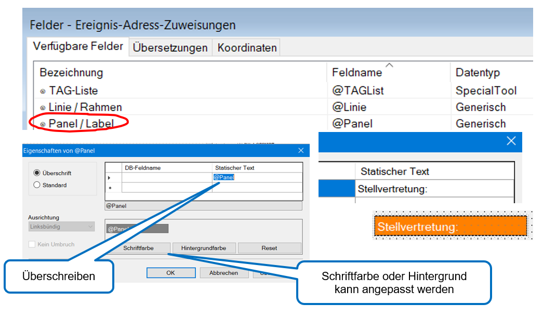Click the Abbrechen button

pyautogui.click(x=224, y=273)
